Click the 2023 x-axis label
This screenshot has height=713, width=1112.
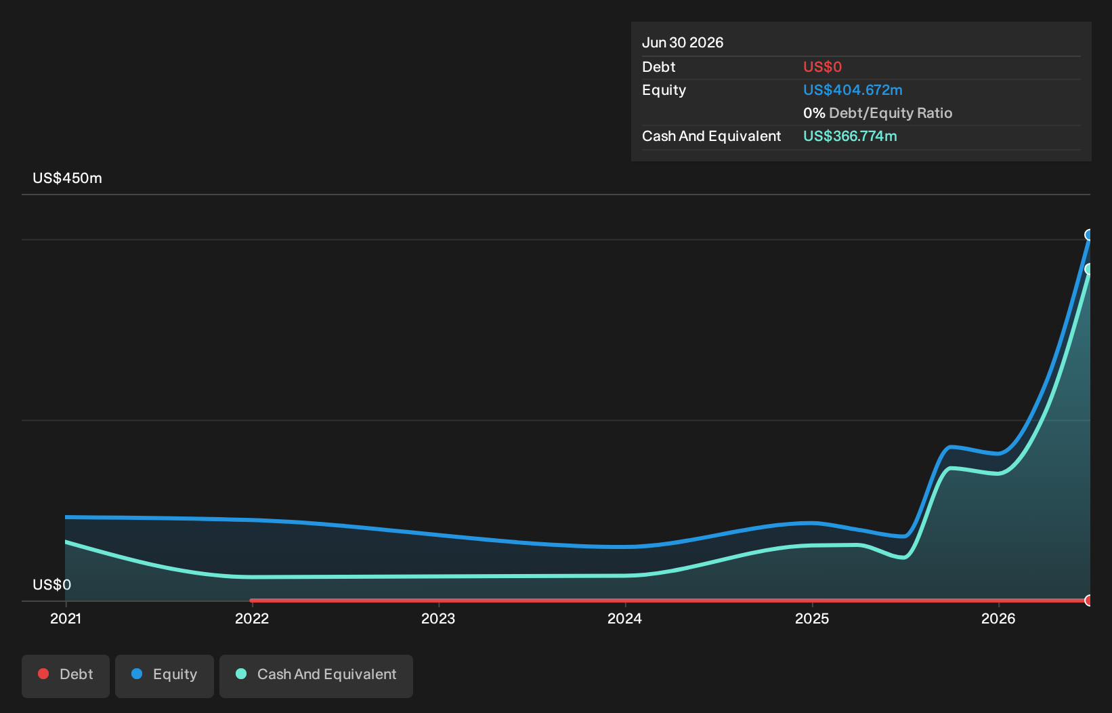click(438, 619)
